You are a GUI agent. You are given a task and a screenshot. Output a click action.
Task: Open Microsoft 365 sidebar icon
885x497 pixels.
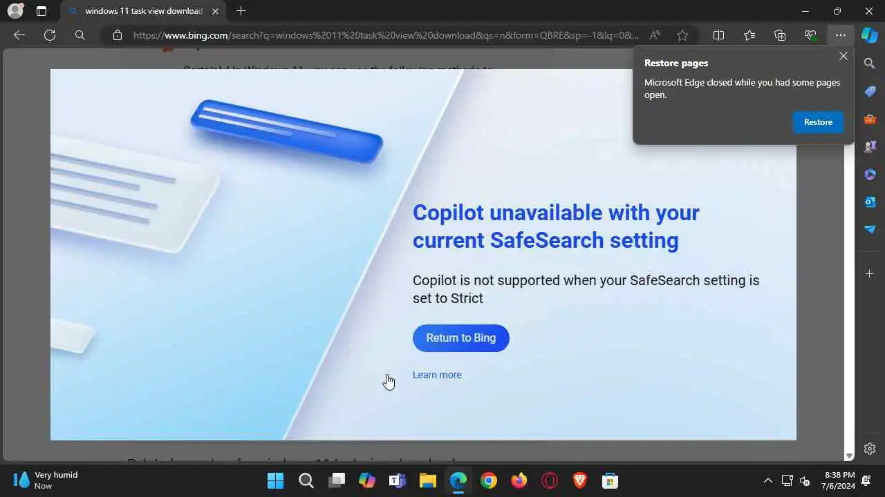click(870, 174)
